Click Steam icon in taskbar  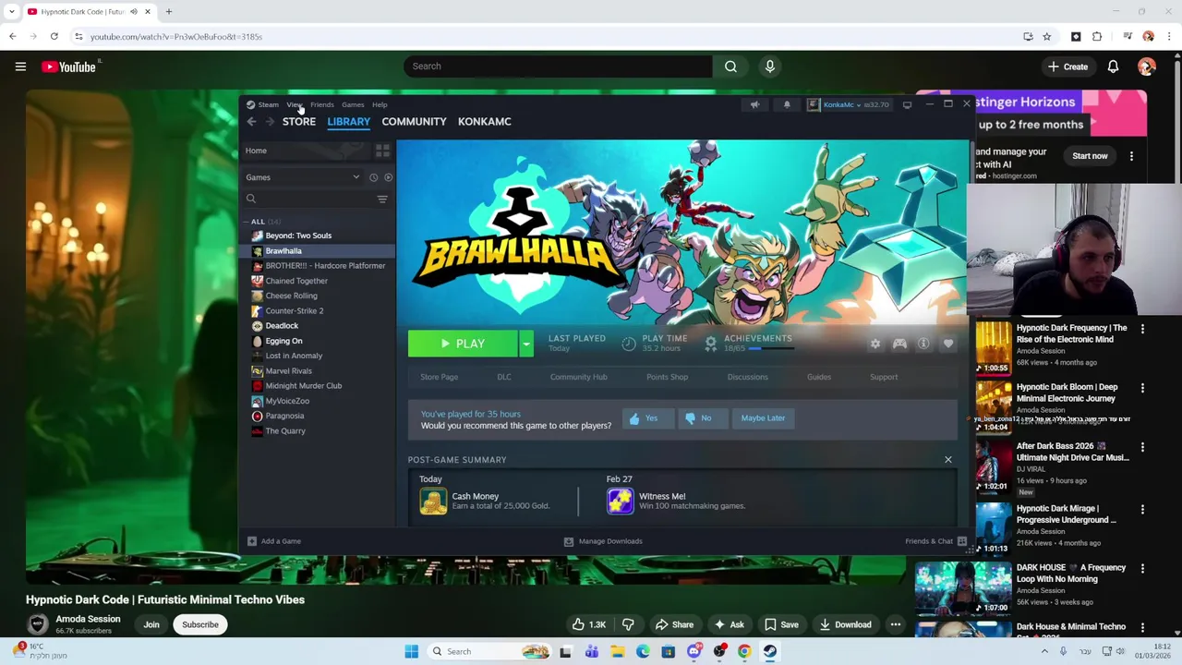769,651
